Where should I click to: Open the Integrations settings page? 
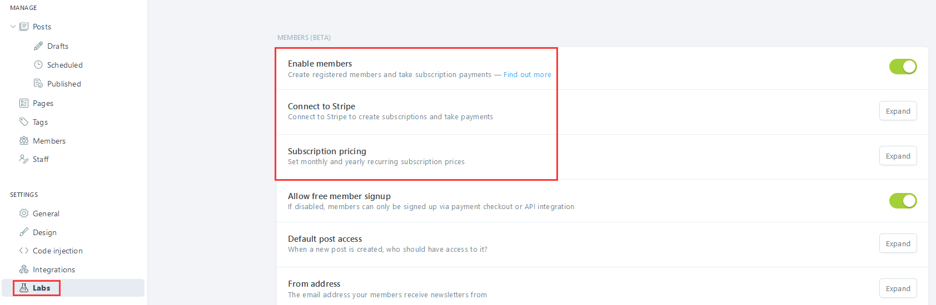pyautogui.click(x=53, y=270)
